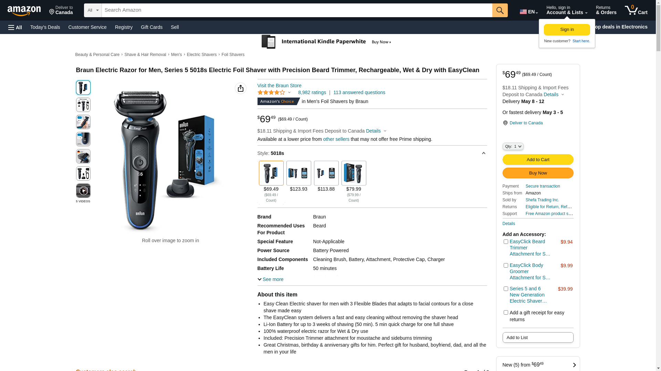661x371 pixels.
Task: Click the Add to Cart button
Action: pos(538,159)
